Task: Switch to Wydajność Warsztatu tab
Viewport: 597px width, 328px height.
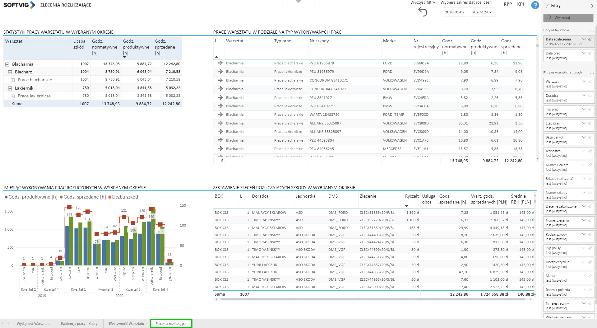Action: point(33,324)
